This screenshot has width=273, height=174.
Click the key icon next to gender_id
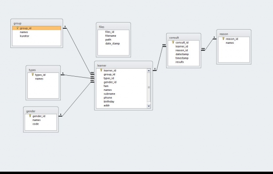point(30,116)
